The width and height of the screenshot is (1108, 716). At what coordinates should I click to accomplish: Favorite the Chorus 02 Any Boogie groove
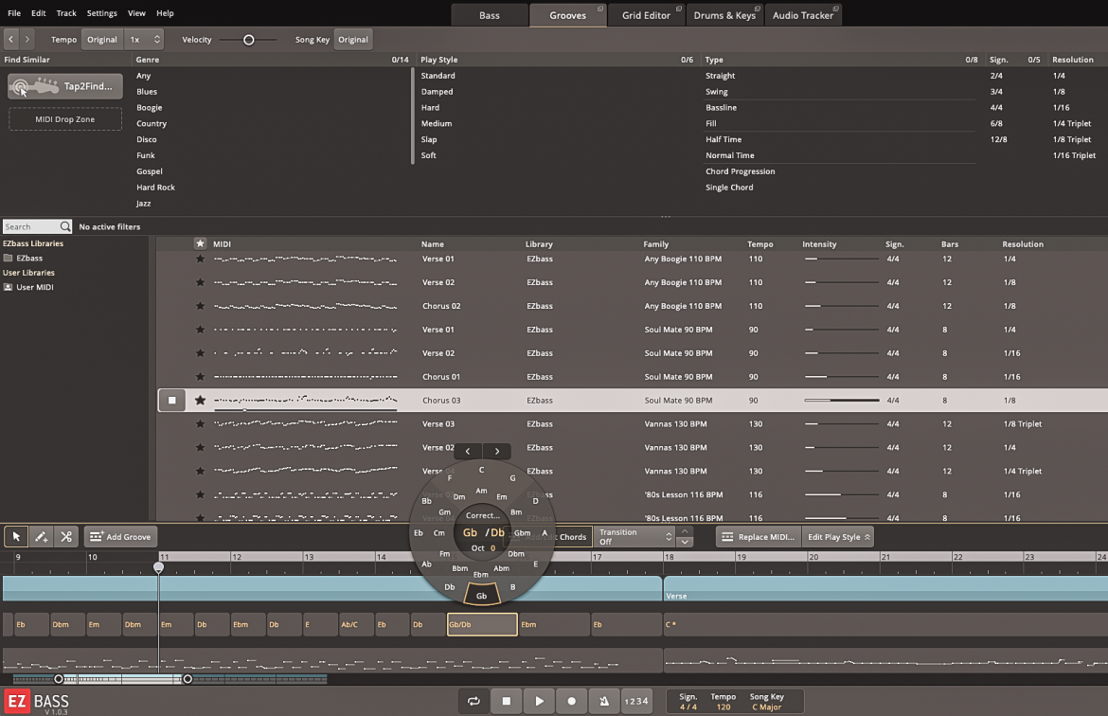200,306
